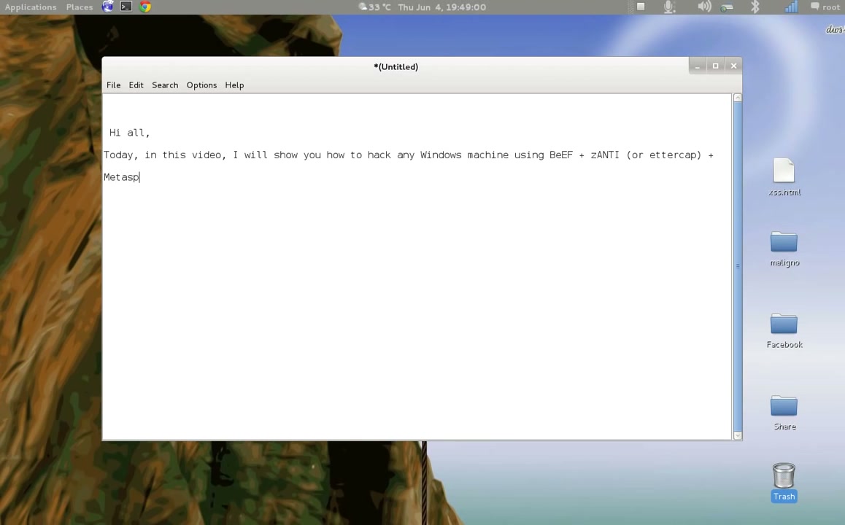Minimize the Untitled editor window
This screenshot has width=845, height=525.
(x=698, y=66)
